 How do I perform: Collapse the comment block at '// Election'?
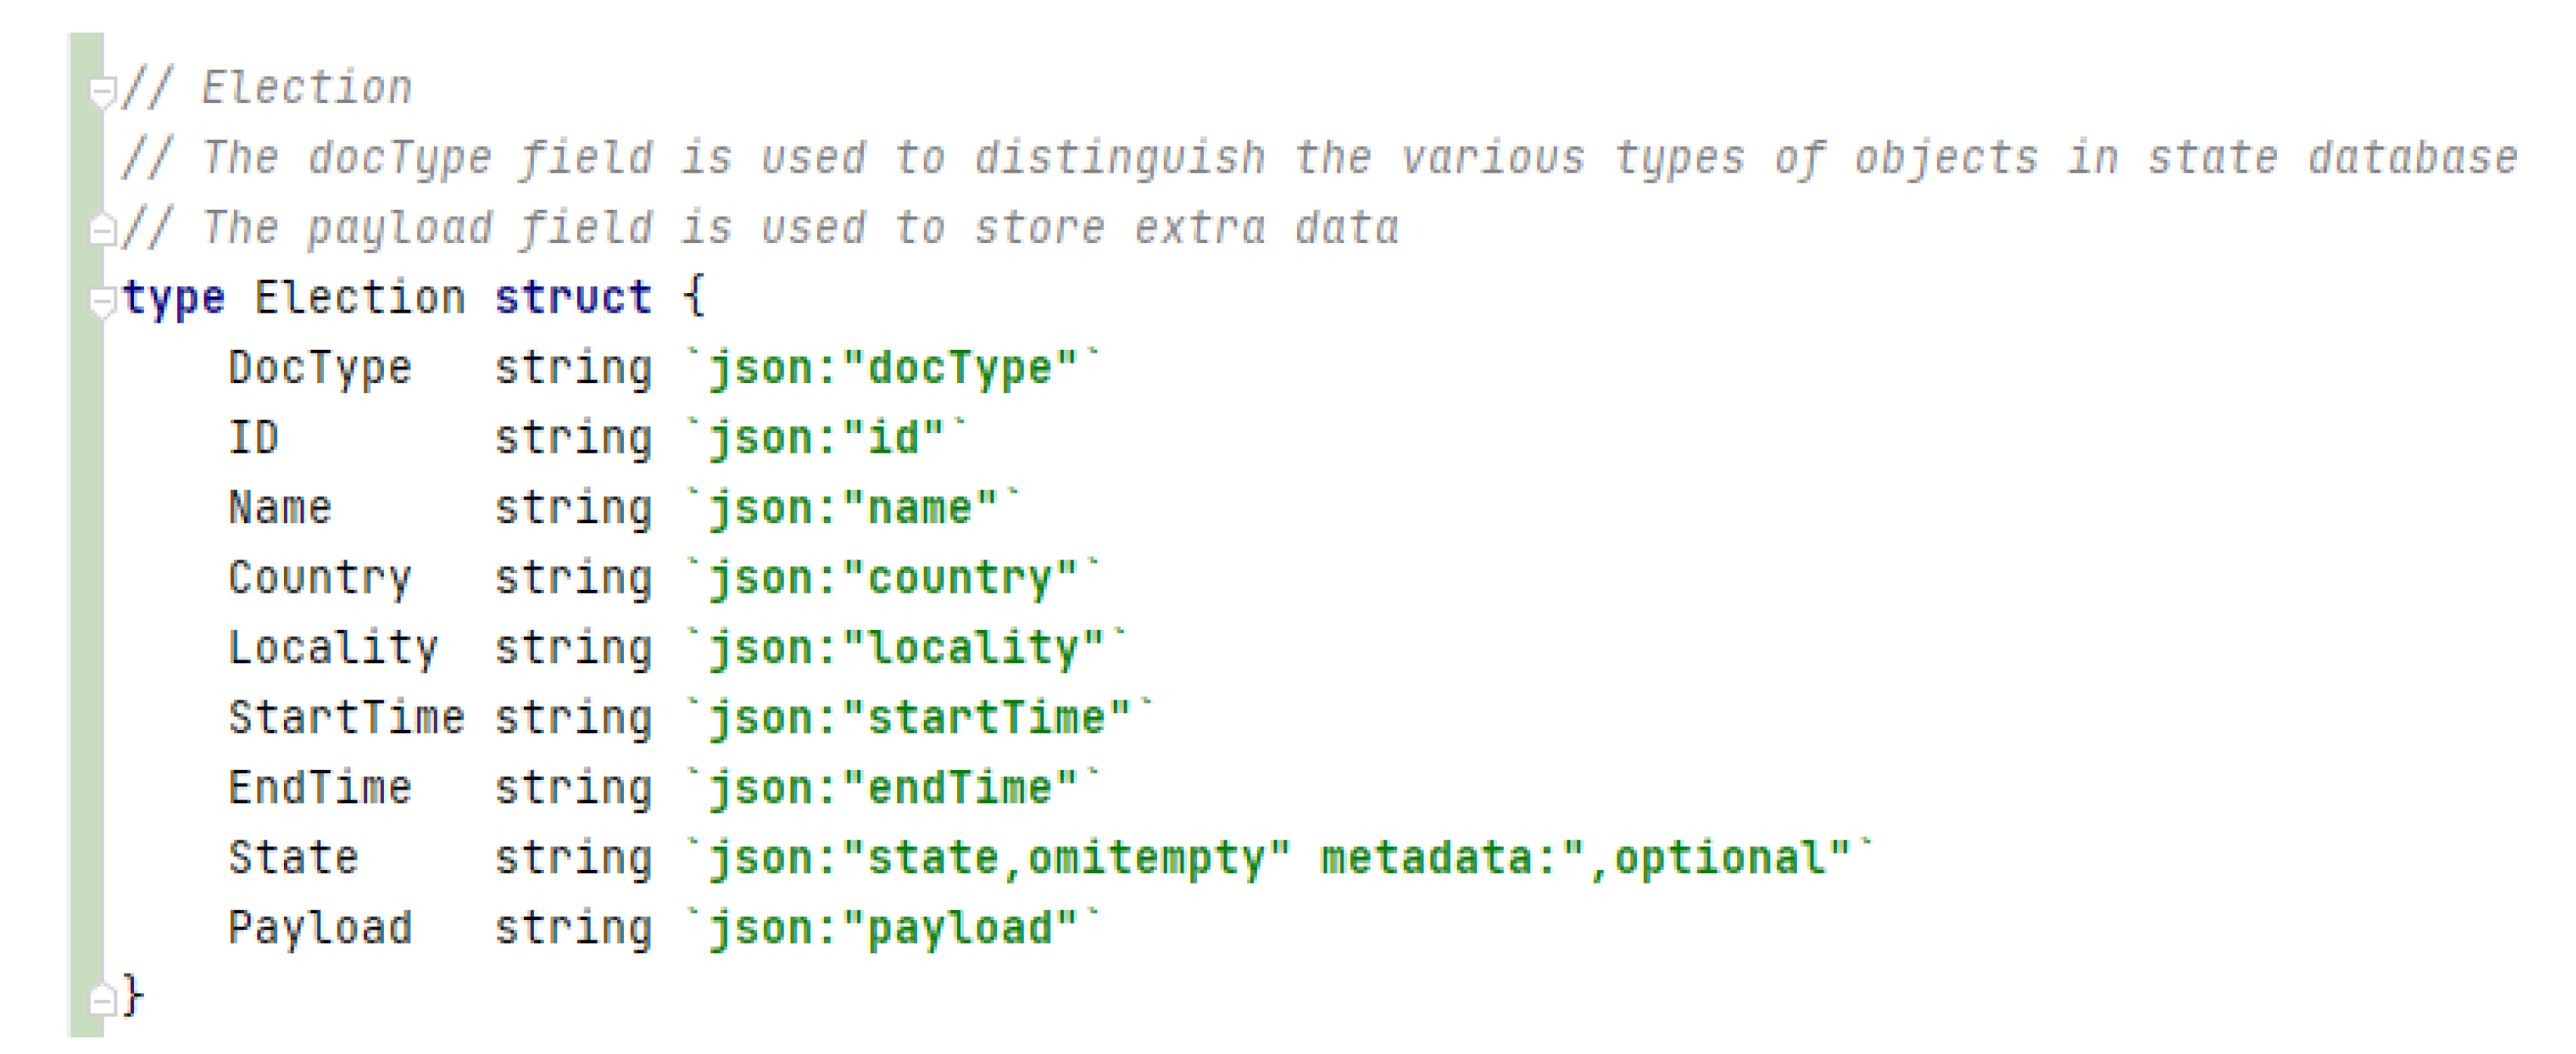pos(102,92)
